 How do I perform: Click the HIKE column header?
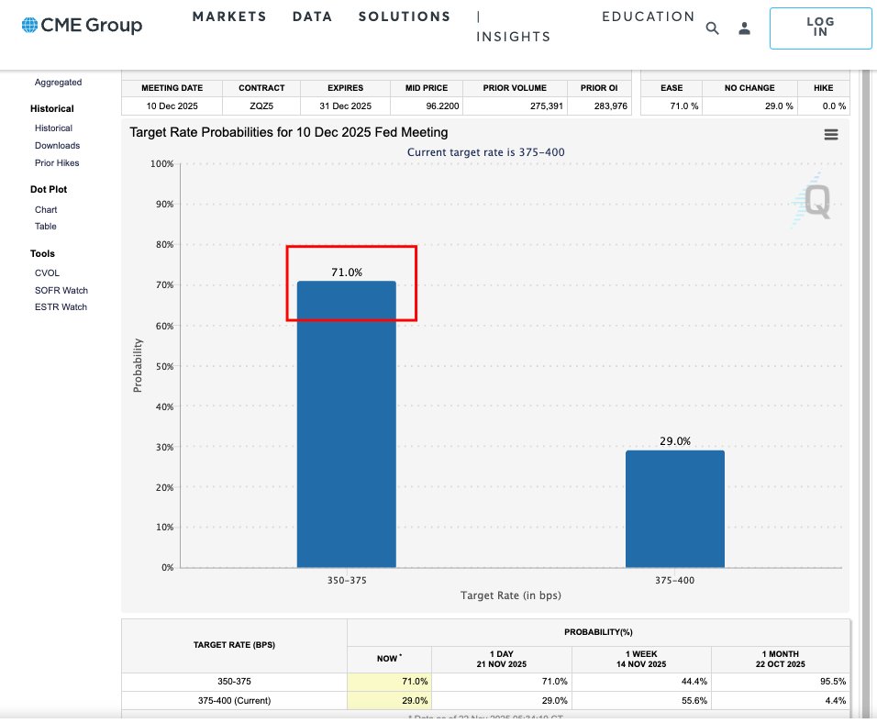click(x=823, y=88)
